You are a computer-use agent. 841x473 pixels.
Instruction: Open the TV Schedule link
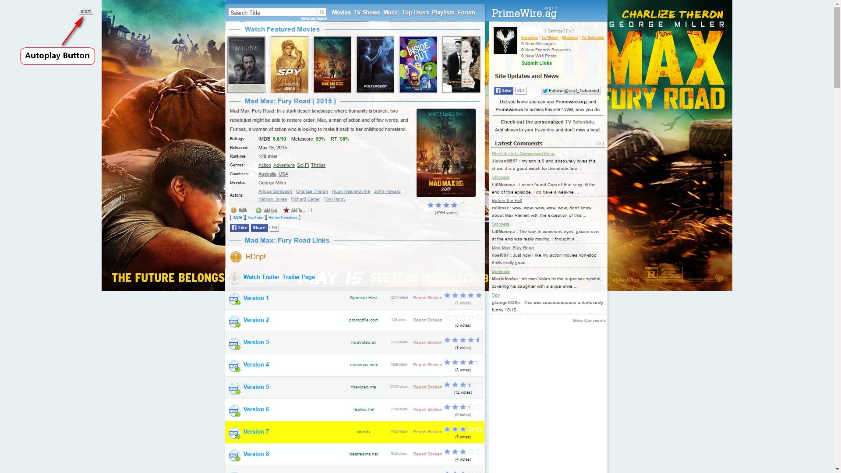pos(593,38)
